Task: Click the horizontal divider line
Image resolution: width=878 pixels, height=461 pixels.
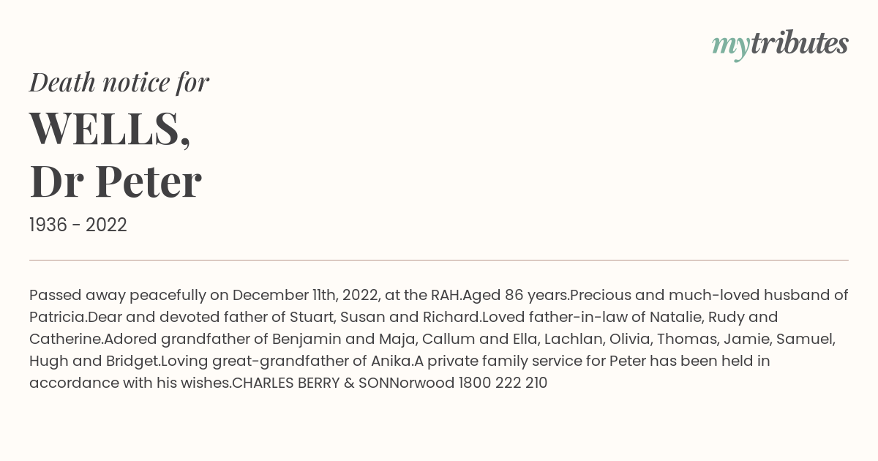Action: pyautogui.click(x=439, y=260)
